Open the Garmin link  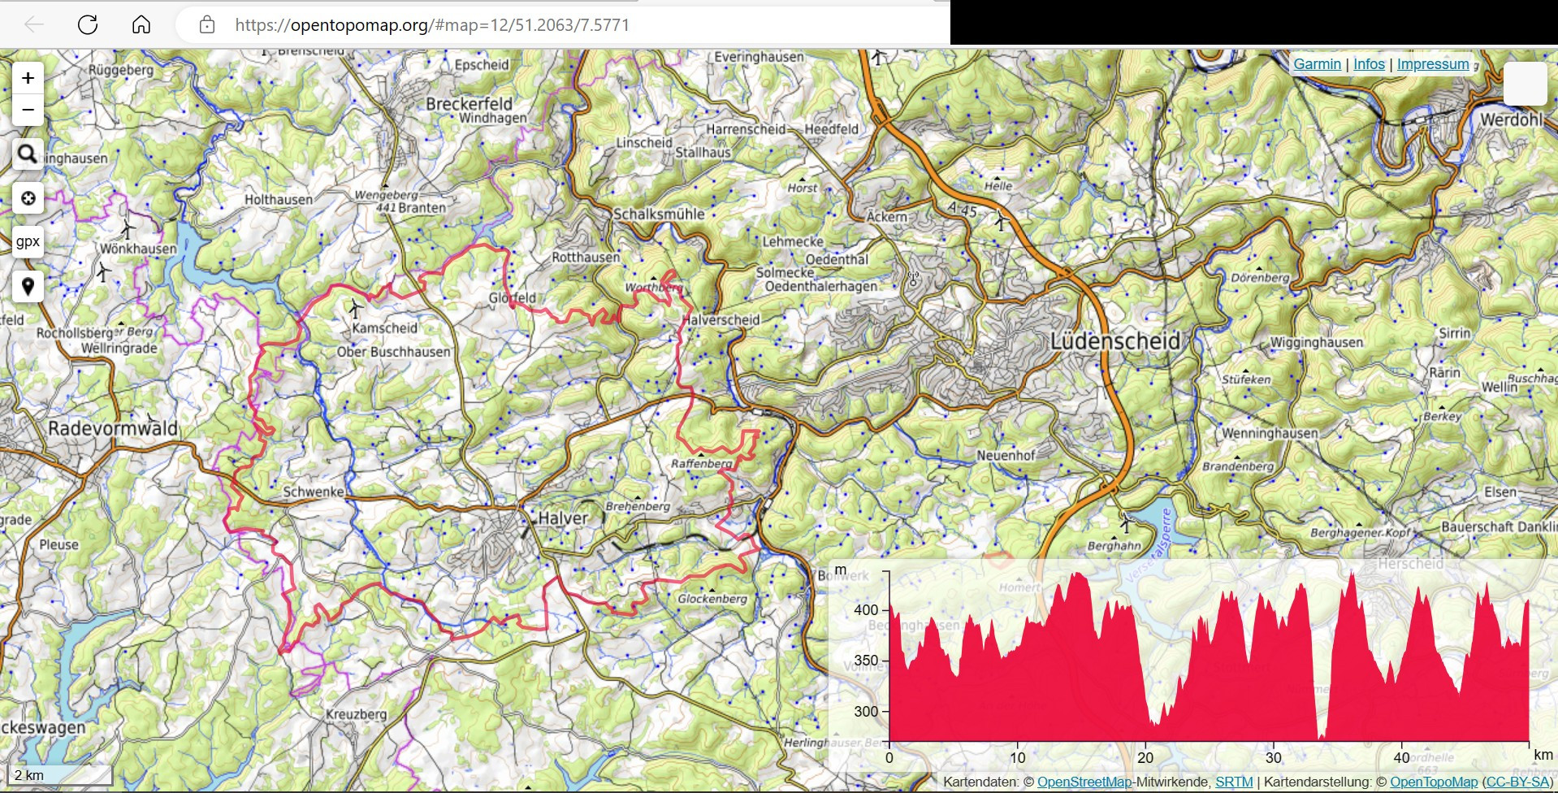click(x=1317, y=64)
